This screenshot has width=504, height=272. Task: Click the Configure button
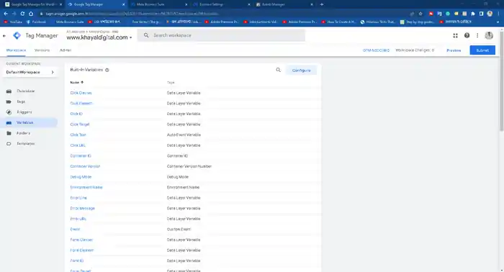tap(301, 71)
